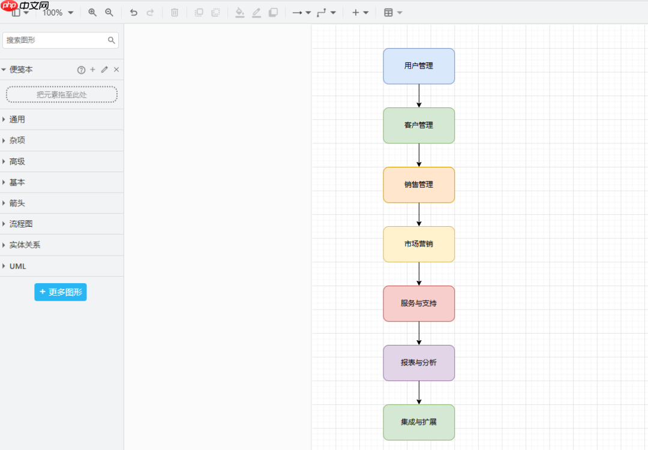Toggle the shadow icon in toolbar
This screenshot has height=450, width=648.
click(273, 13)
